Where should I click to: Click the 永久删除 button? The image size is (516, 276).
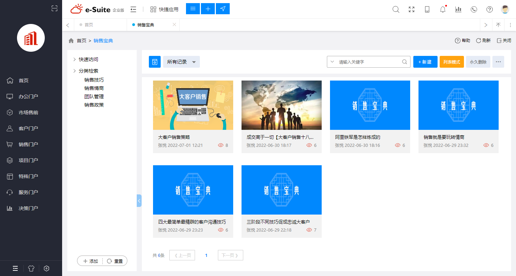(x=478, y=61)
